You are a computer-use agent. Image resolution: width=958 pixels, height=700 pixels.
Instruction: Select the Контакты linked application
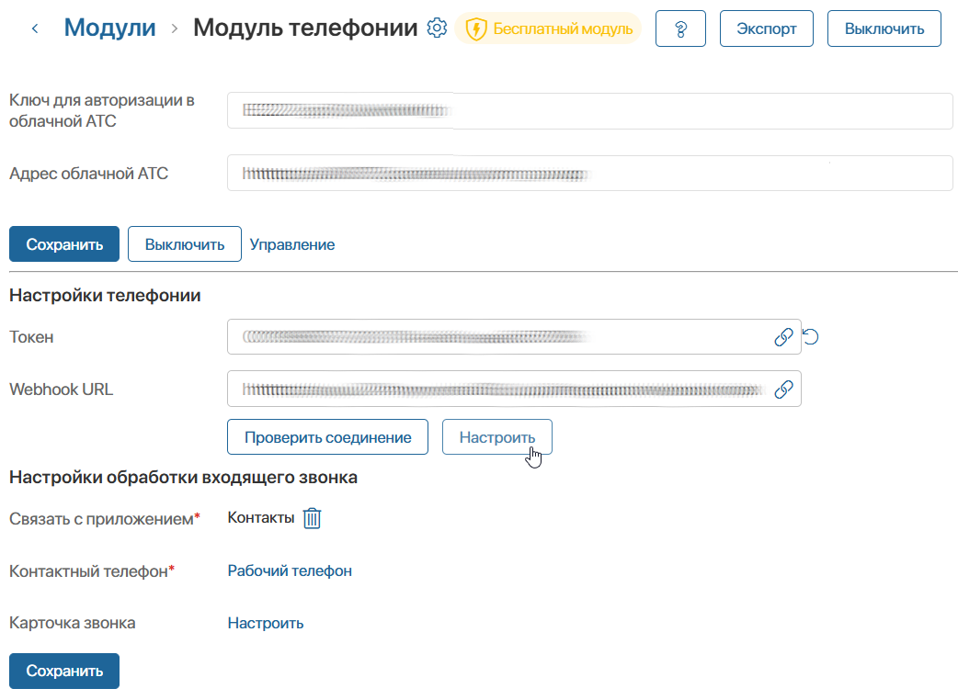[261, 518]
